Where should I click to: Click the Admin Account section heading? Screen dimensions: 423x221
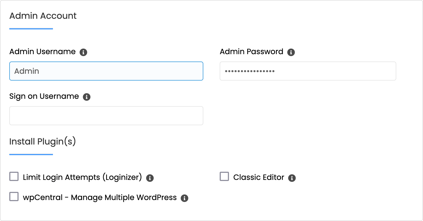(43, 16)
